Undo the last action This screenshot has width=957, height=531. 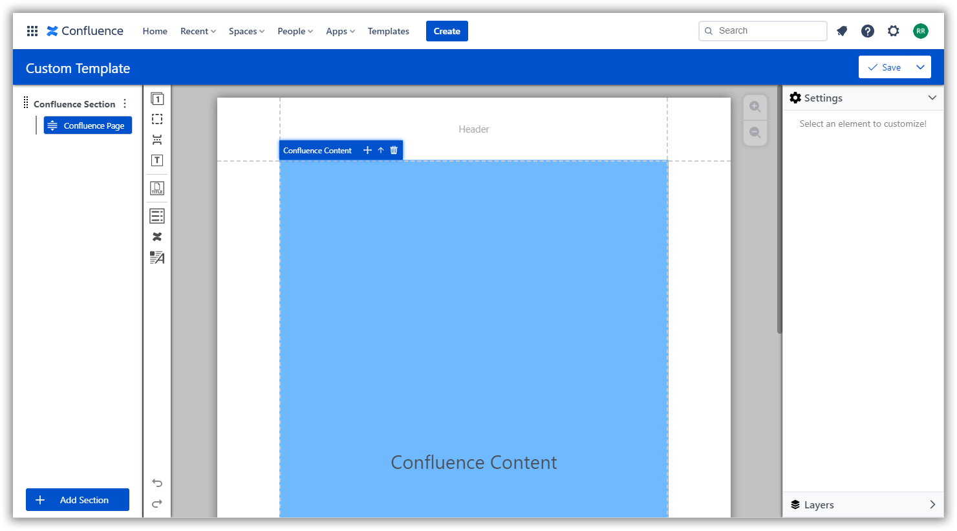point(157,483)
